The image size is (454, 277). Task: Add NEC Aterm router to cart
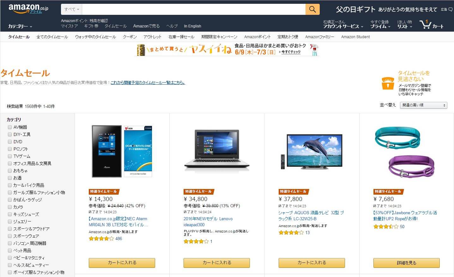coord(122,263)
